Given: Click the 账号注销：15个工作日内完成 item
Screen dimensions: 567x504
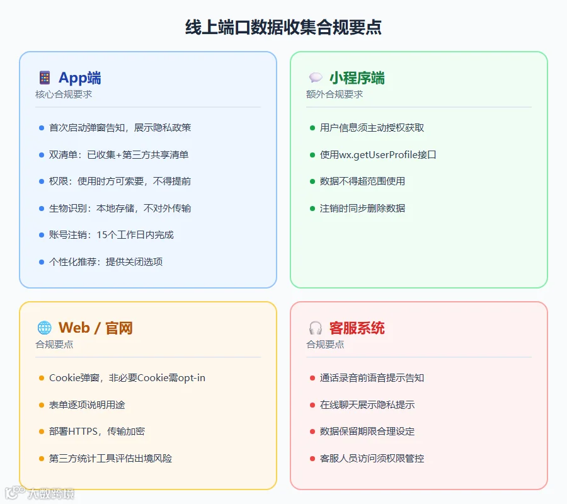Looking at the screenshot, I should pyautogui.click(x=112, y=235).
